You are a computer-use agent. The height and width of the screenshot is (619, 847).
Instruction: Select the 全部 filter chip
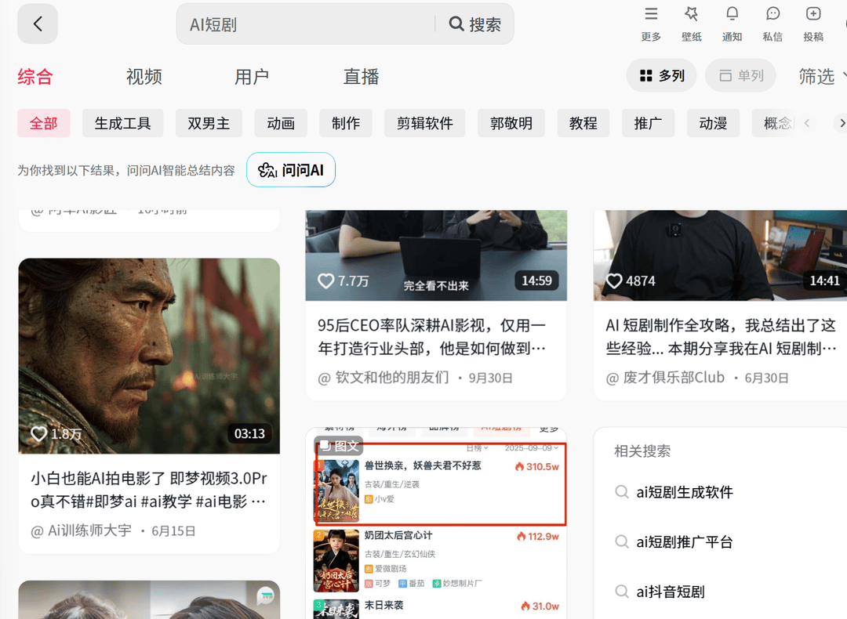(44, 123)
